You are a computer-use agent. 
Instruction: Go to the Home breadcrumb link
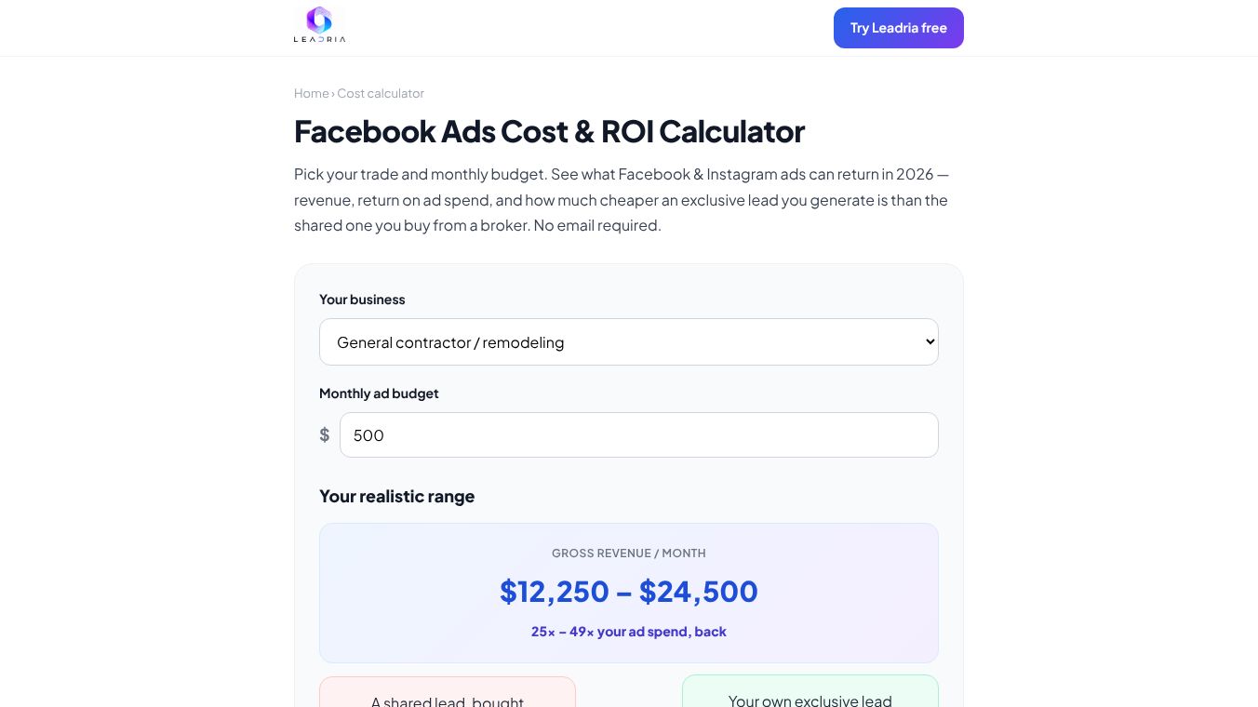(x=311, y=93)
